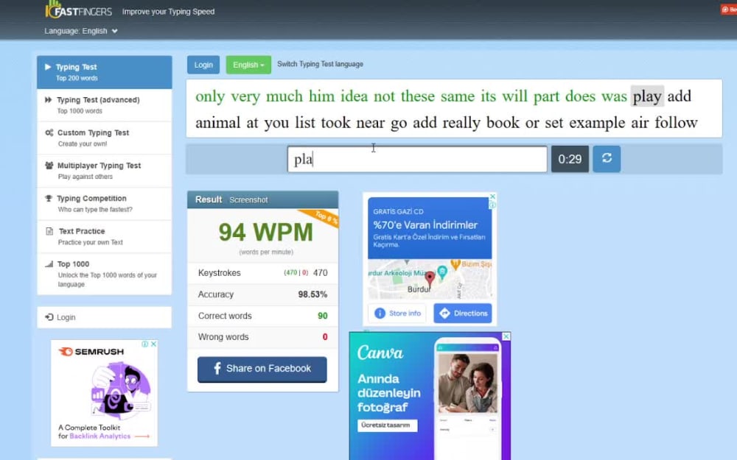Open the Language: English dropdown in header
Viewport: 737px width, 460px height.
81,31
